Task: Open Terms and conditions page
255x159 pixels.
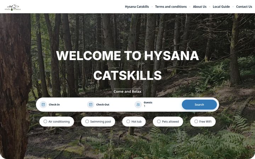Action: (x=171, y=7)
